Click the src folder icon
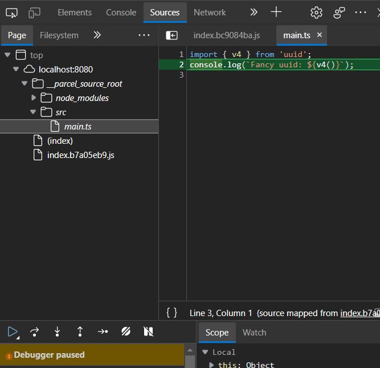Viewport: 380px width, 368px height. (x=46, y=112)
